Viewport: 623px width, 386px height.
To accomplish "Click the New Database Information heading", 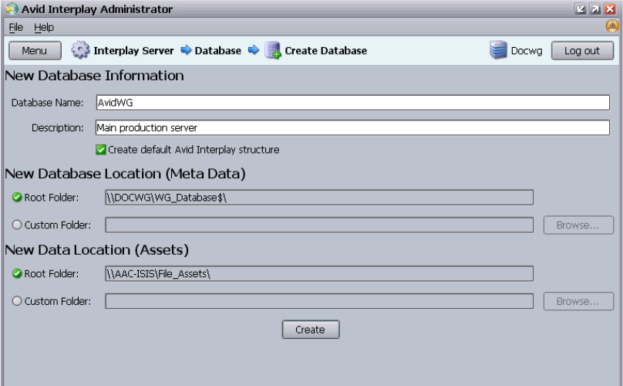I will tap(94, 76).
